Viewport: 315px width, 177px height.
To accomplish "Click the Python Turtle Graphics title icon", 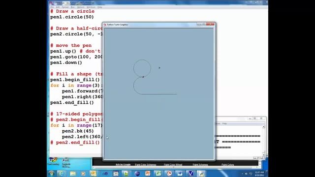I will 105,25.
